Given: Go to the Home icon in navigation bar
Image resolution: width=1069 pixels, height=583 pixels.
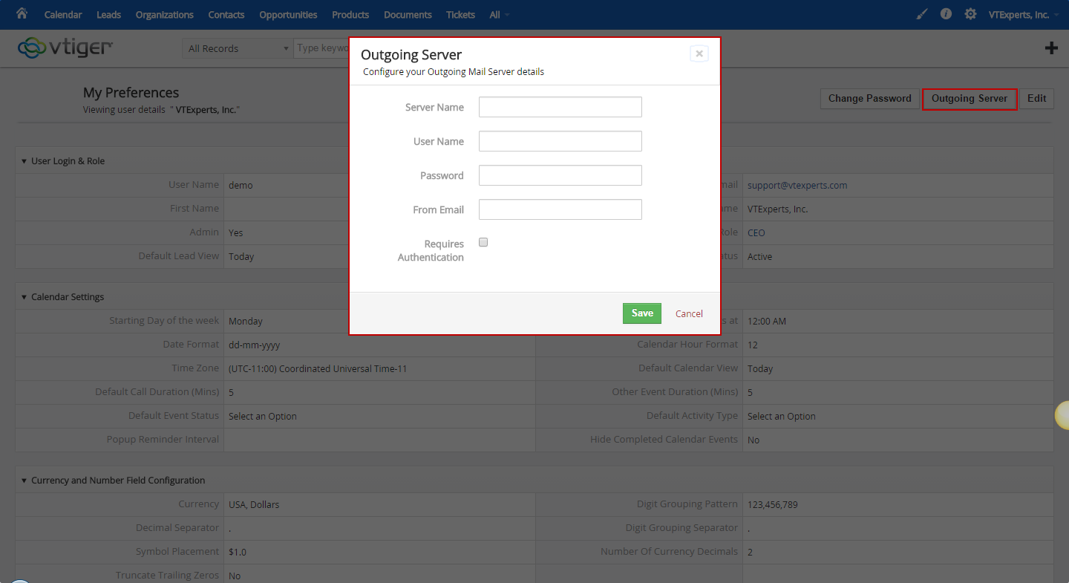Looking at the screenshot, I should 22,13.
